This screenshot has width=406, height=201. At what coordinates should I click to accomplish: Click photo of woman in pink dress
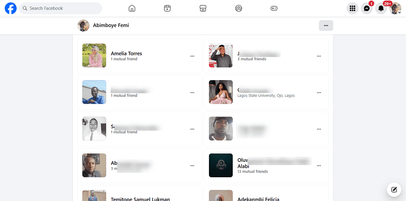click(221, 92)
